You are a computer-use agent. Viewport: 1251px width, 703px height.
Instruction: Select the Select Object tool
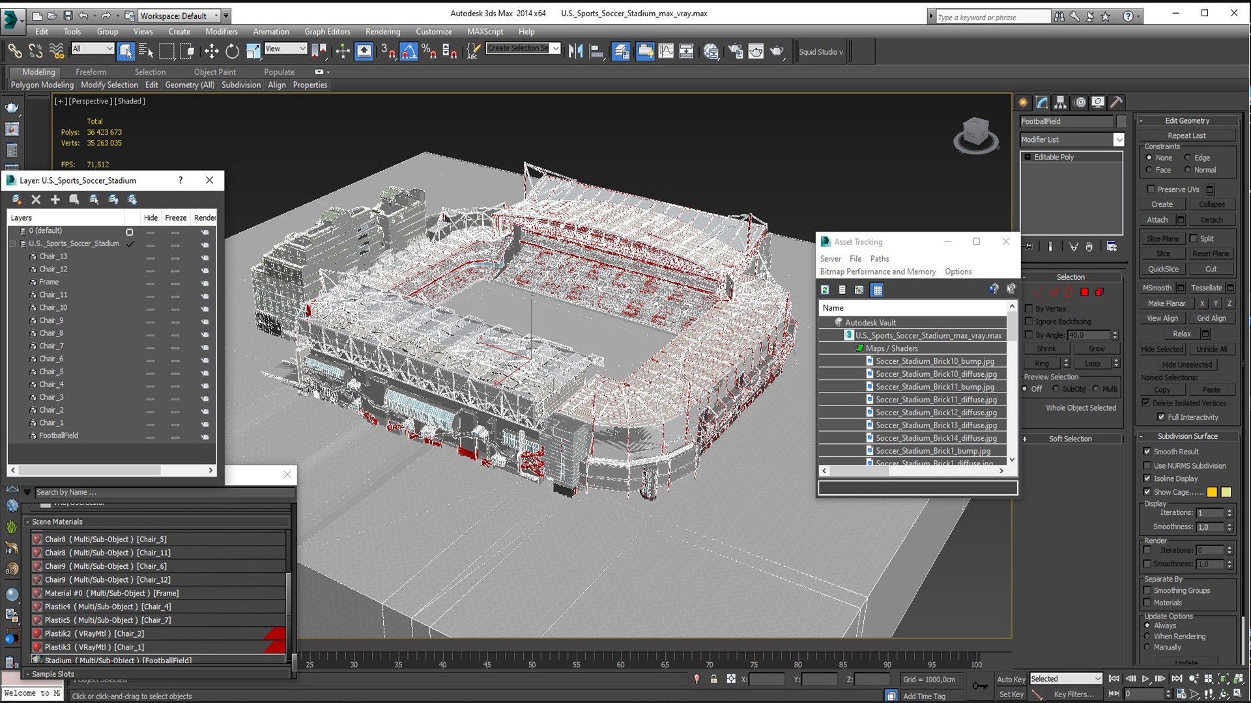[x=126, y=51]
